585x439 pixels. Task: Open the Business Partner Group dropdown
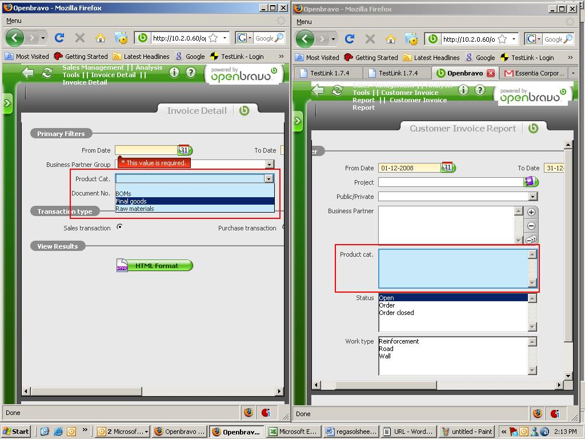coord(269,165)
